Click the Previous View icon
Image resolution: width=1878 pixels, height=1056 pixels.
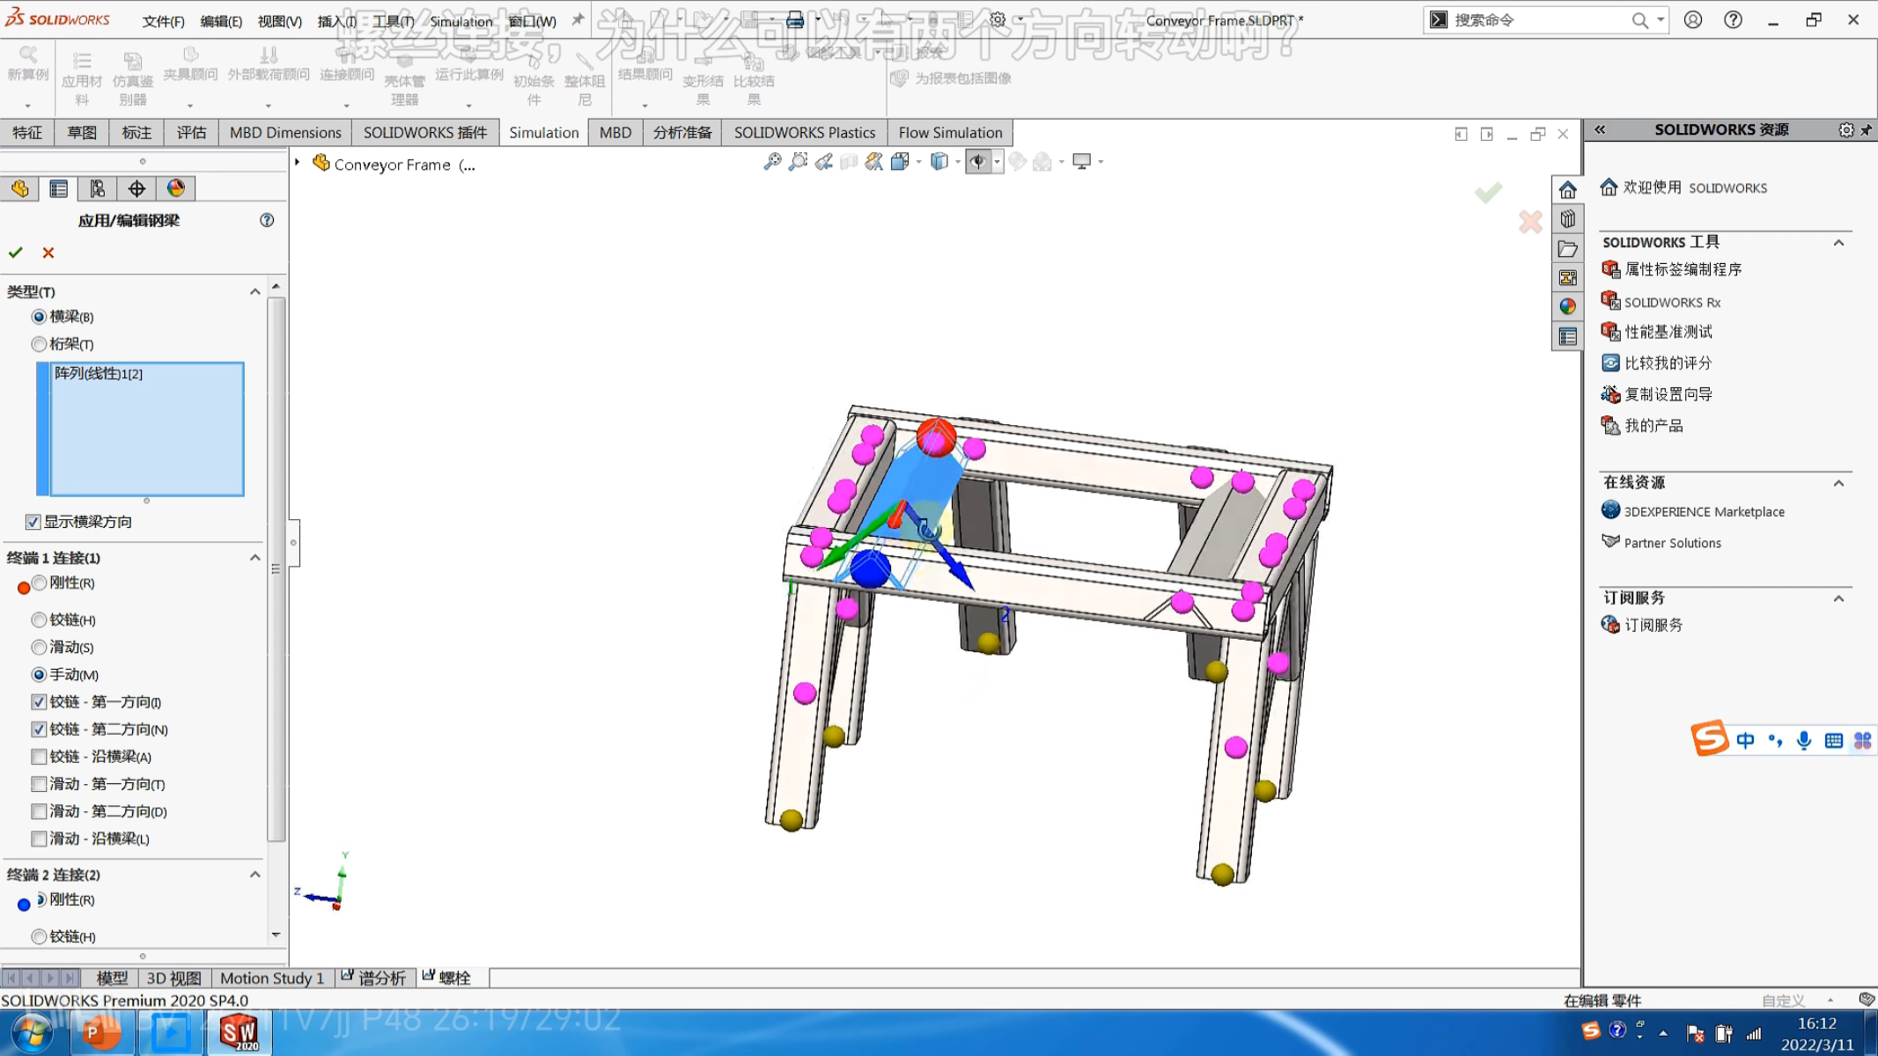pyautogui.click(x=823, y=162)
